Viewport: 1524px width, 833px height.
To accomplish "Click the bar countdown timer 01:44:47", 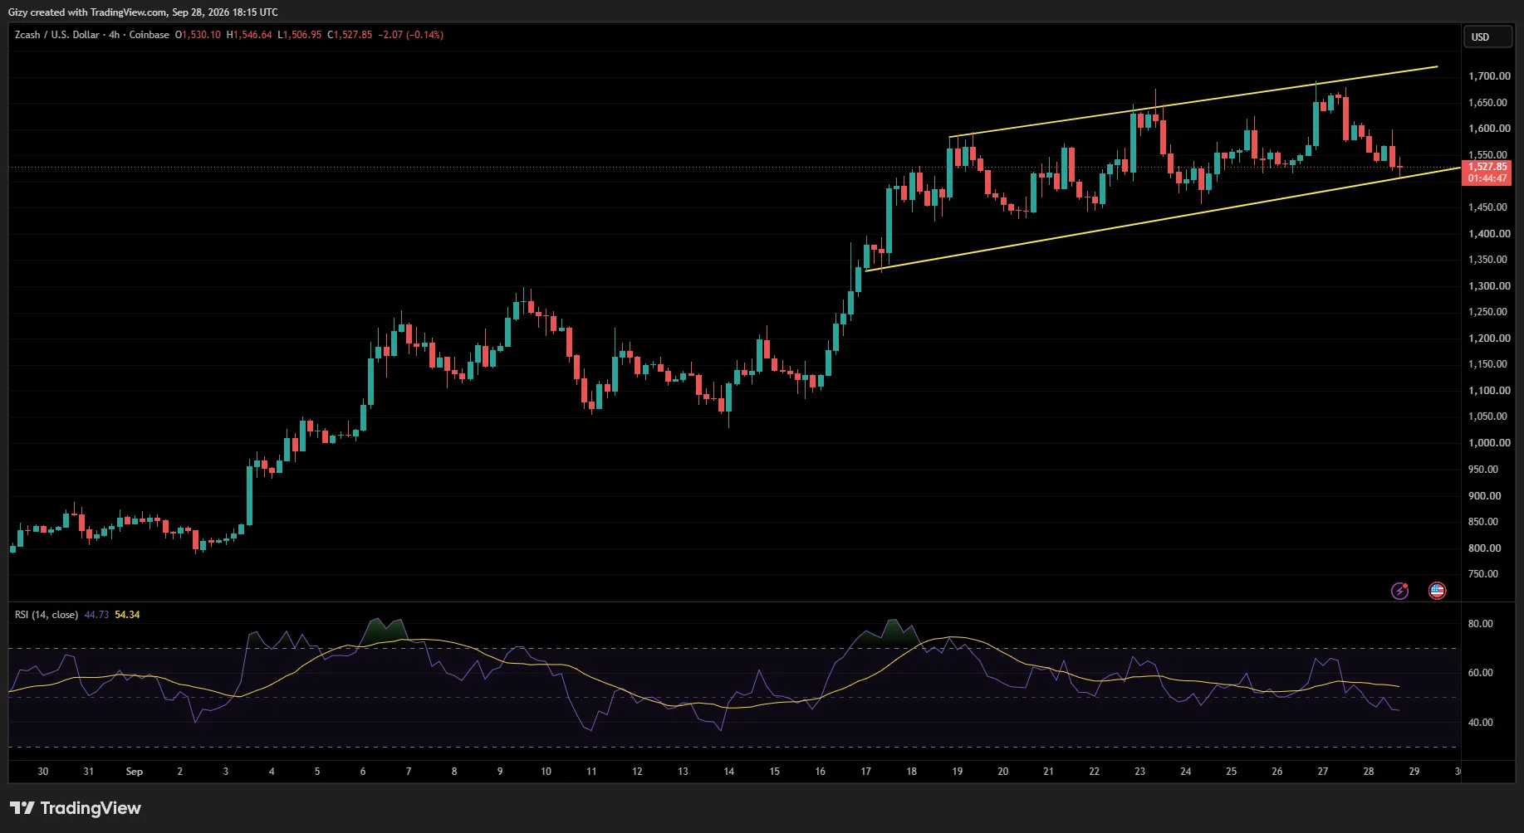I will pos(1487,178).
